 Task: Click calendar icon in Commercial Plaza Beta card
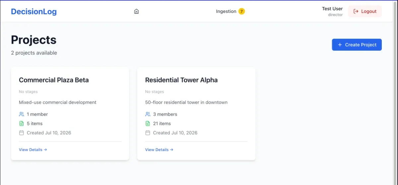click(x=22, y=133)
